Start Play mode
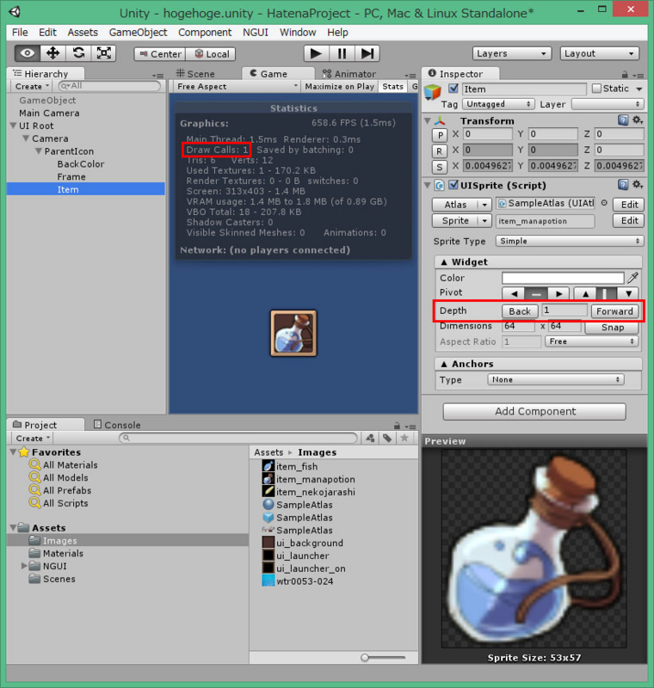654x688 pixels. pos(316,53)
